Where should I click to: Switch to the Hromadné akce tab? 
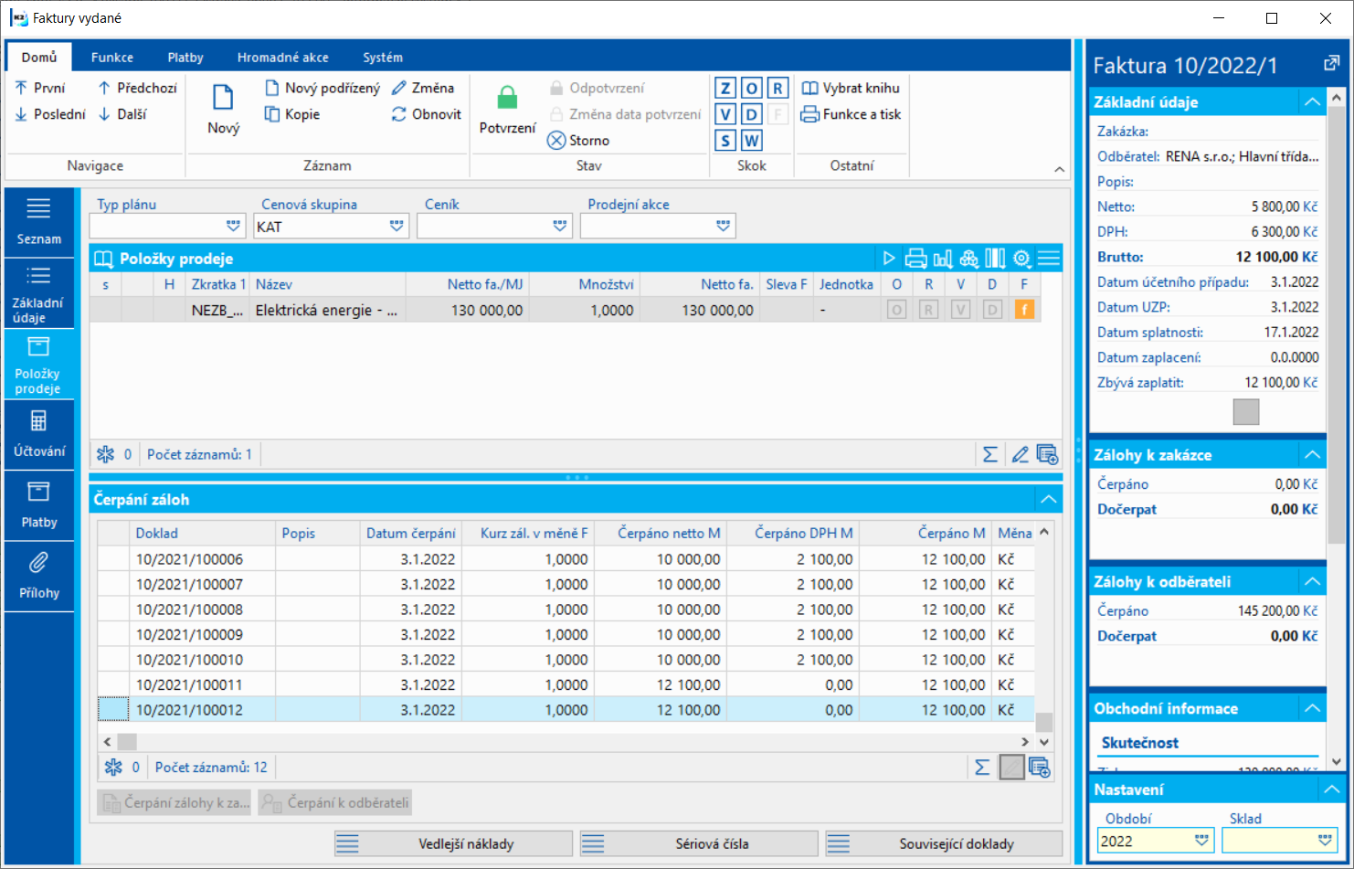point(283,57)
